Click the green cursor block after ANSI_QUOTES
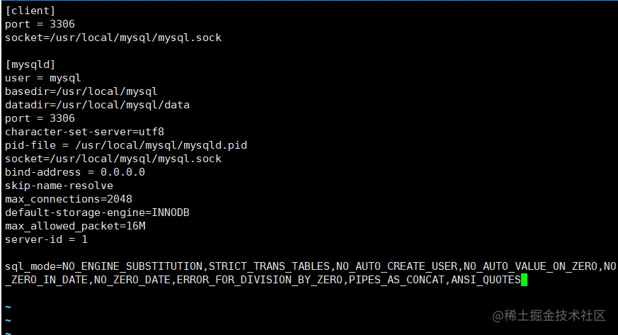618x335 pixels. [524, 280]
